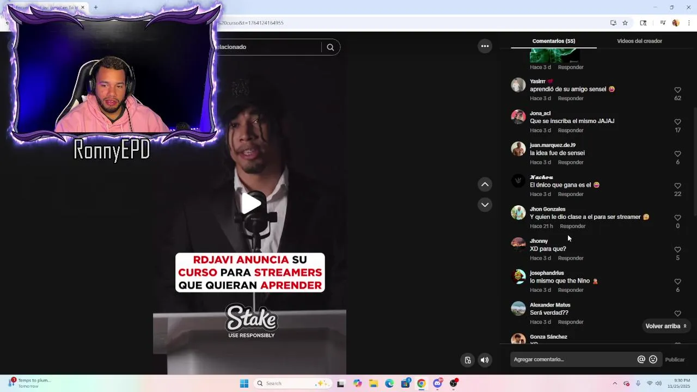Open Task View on taskbar

341,383
